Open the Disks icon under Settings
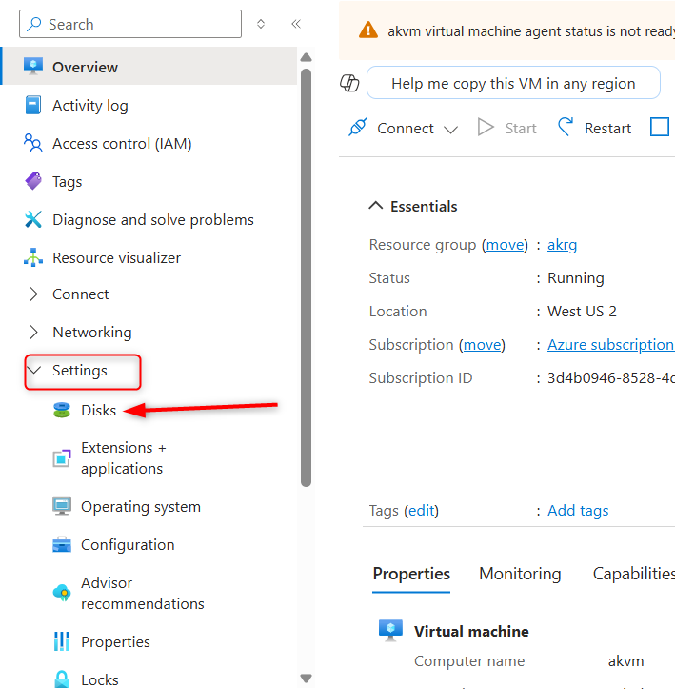 point(62,411)
